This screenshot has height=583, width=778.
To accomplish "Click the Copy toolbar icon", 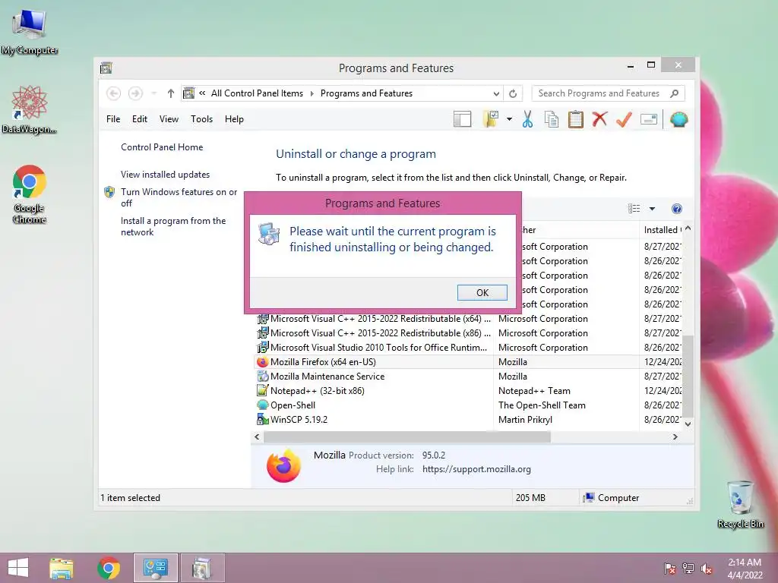I will tap(552, 119).
